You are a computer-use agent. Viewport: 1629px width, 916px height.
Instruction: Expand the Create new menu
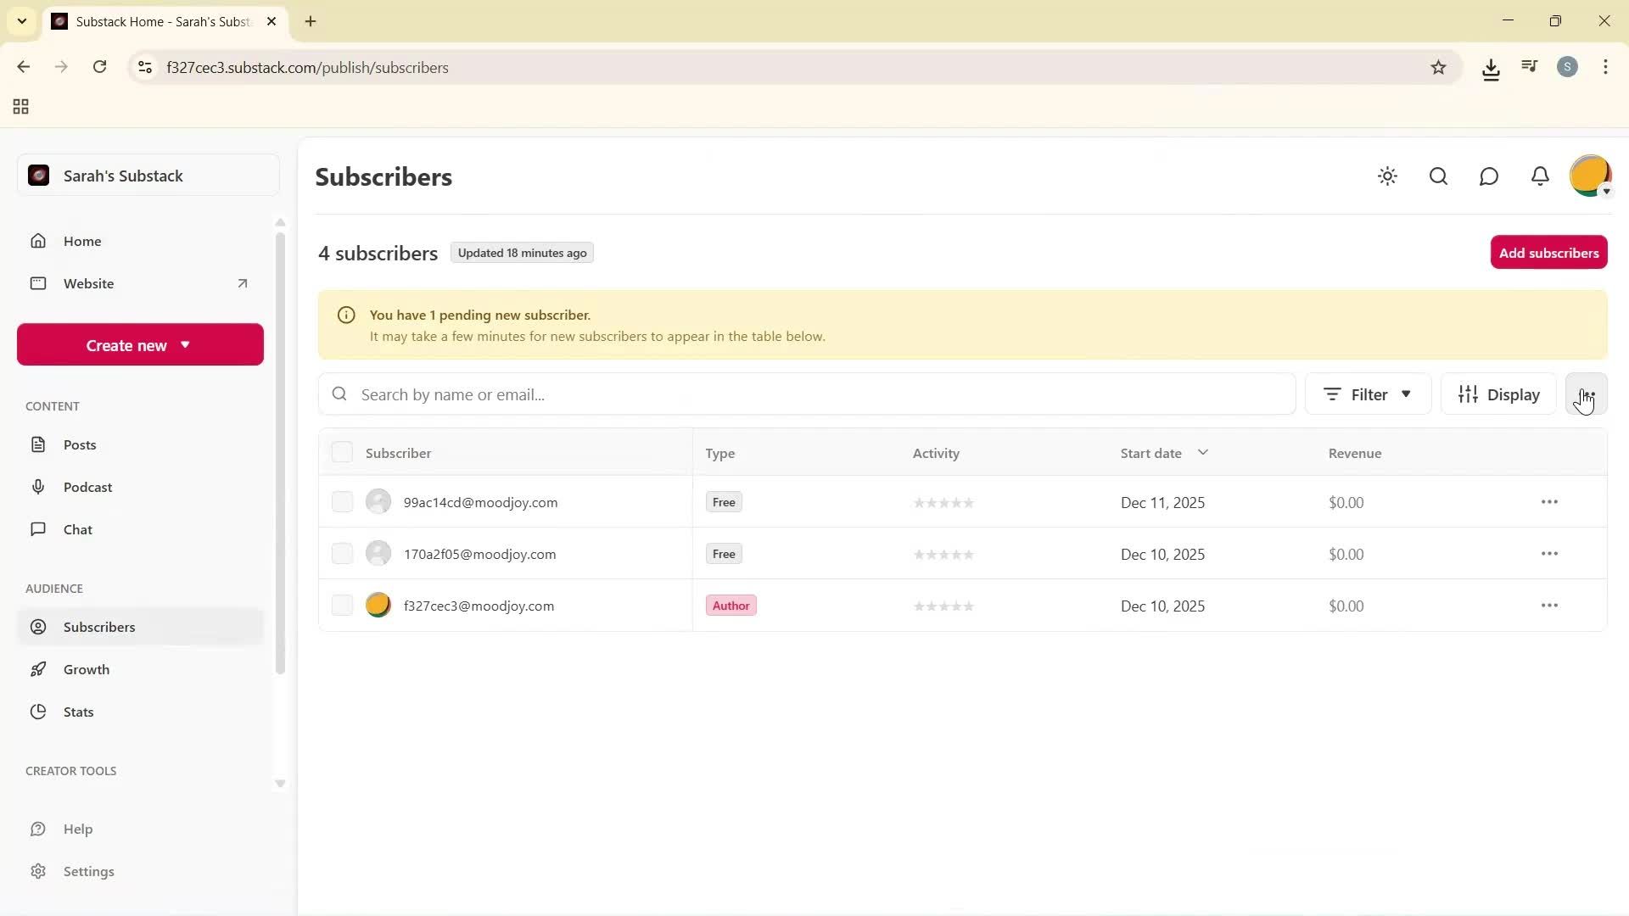139,344
